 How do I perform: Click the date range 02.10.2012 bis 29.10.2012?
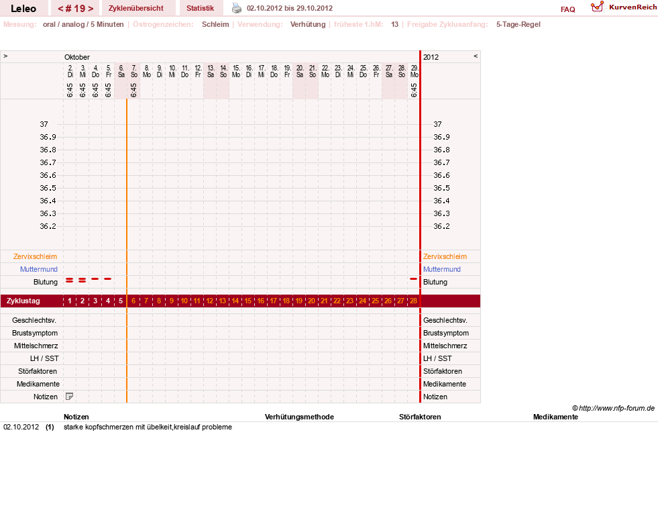click(x=290, y=8)
